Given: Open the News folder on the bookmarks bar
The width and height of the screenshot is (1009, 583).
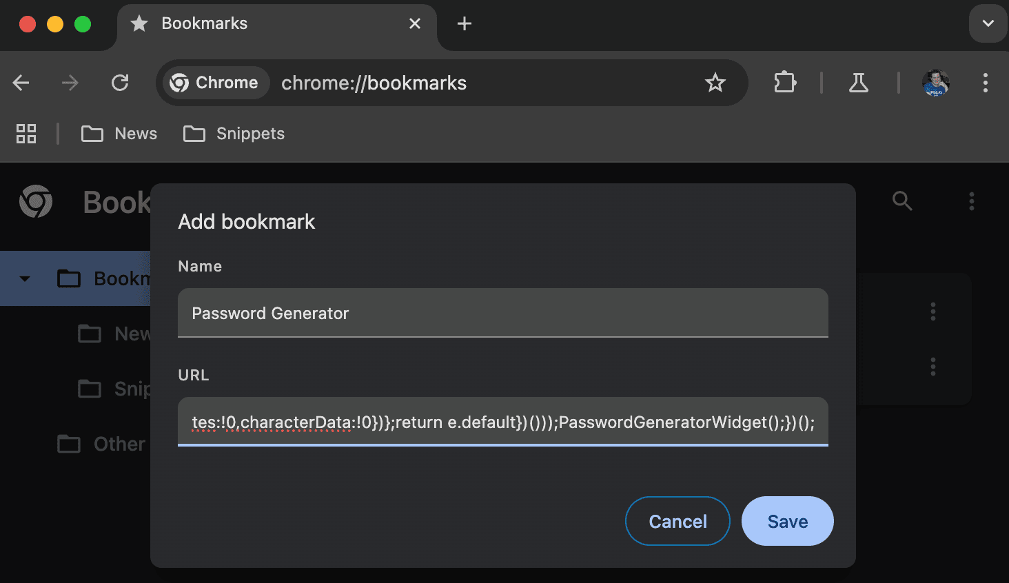Looking at the screenshot, I should [x=119, y=134].
